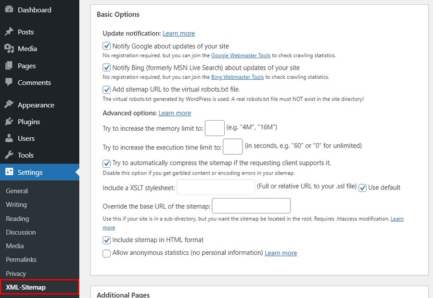Open the Plugins menu

[x=29, y=122]
